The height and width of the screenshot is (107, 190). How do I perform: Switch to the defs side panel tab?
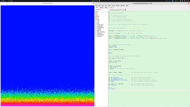pyautogui.click(x=106, y=8)
